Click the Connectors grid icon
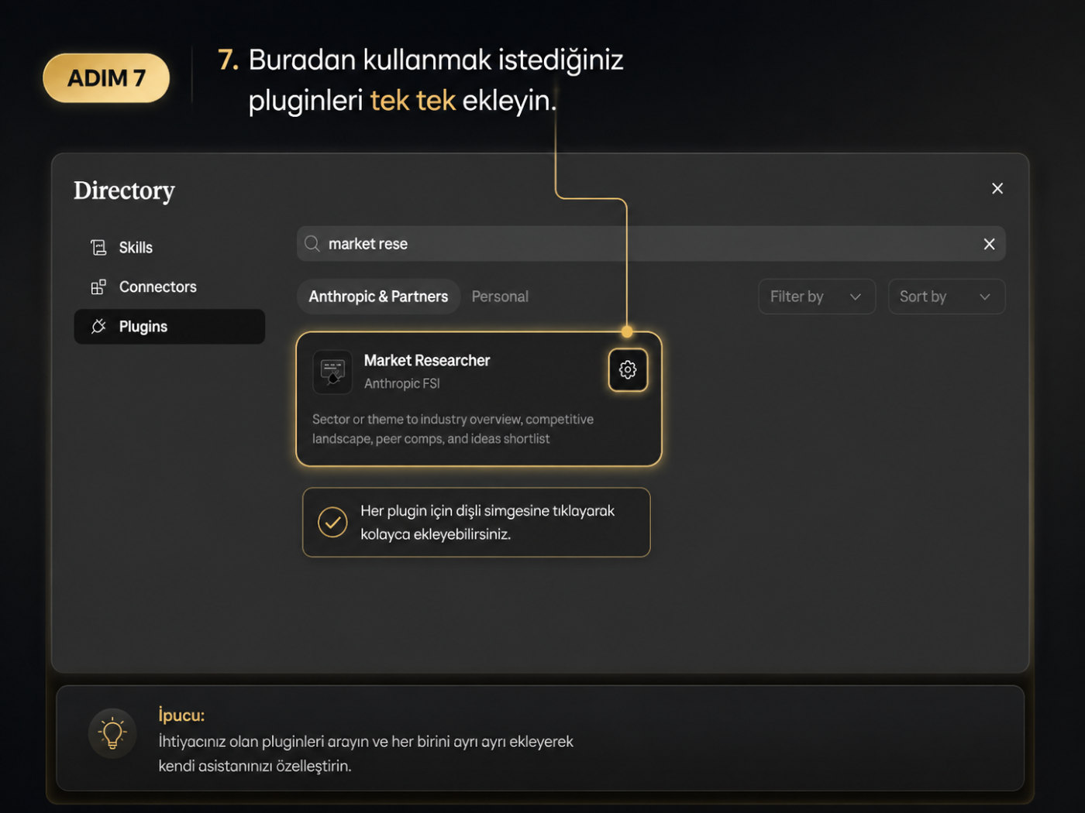The width and height of the screenshot is (1085, 813). click(x=98, y=287)
